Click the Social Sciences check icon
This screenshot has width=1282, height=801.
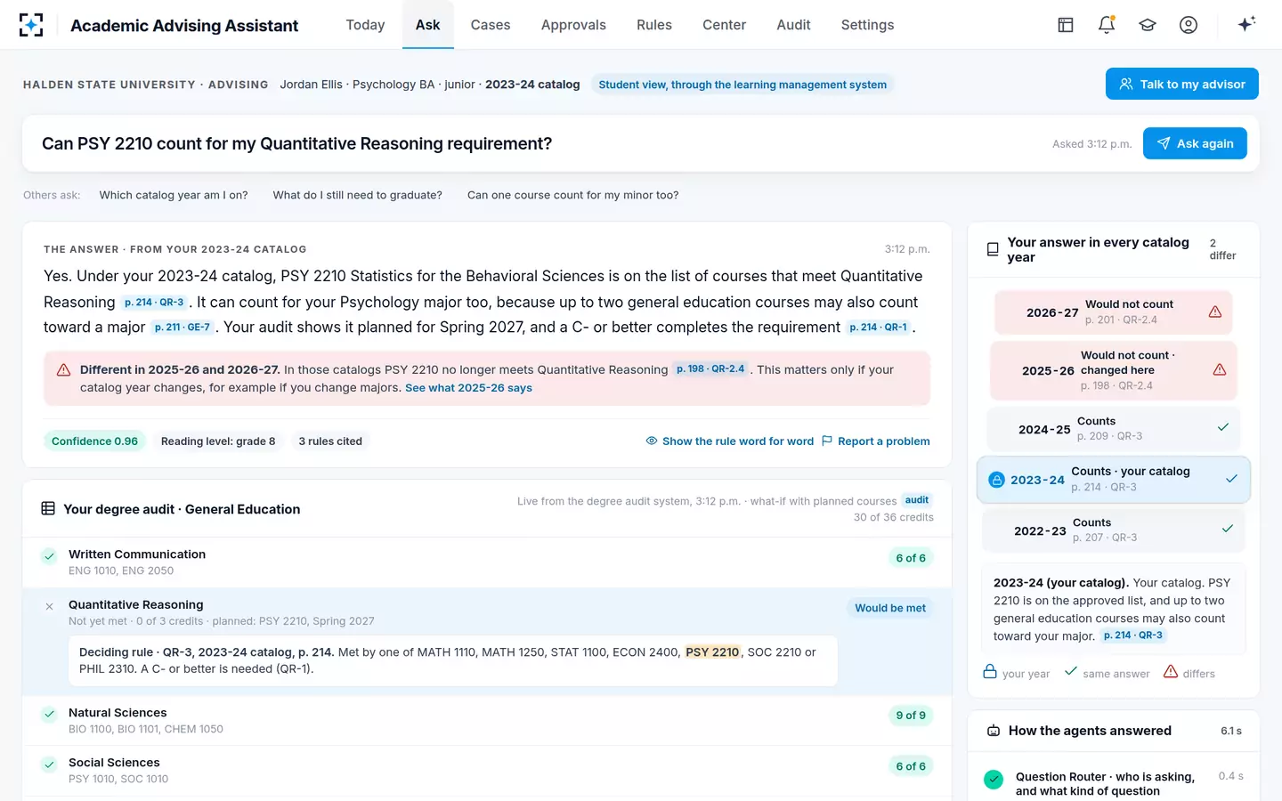coord(50,765)
